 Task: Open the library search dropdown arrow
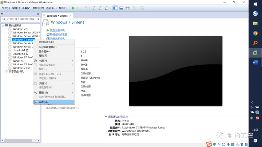click(x=39, y=19)
